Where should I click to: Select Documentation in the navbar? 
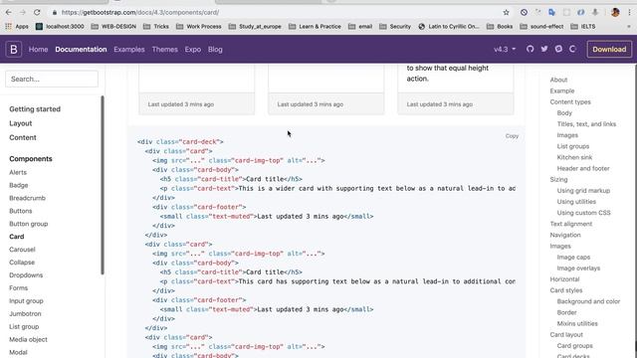pos(81,49)
